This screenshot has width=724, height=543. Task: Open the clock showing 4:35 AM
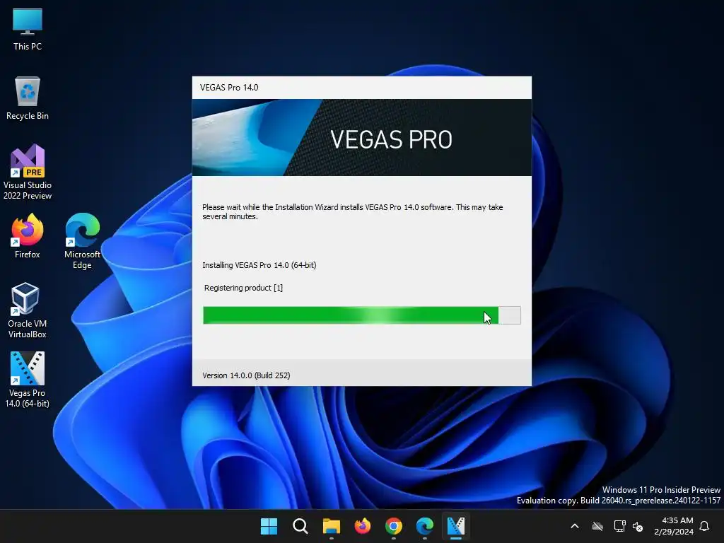(x=674, y=526)
